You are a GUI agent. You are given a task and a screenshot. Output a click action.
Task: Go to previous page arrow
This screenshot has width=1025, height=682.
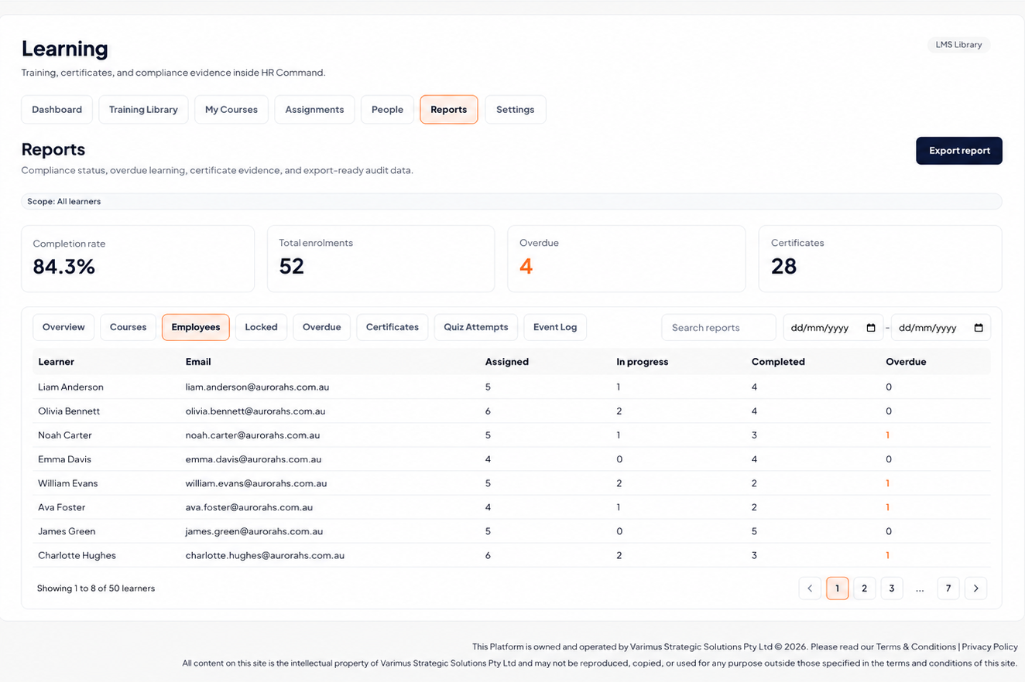[810, 588]
